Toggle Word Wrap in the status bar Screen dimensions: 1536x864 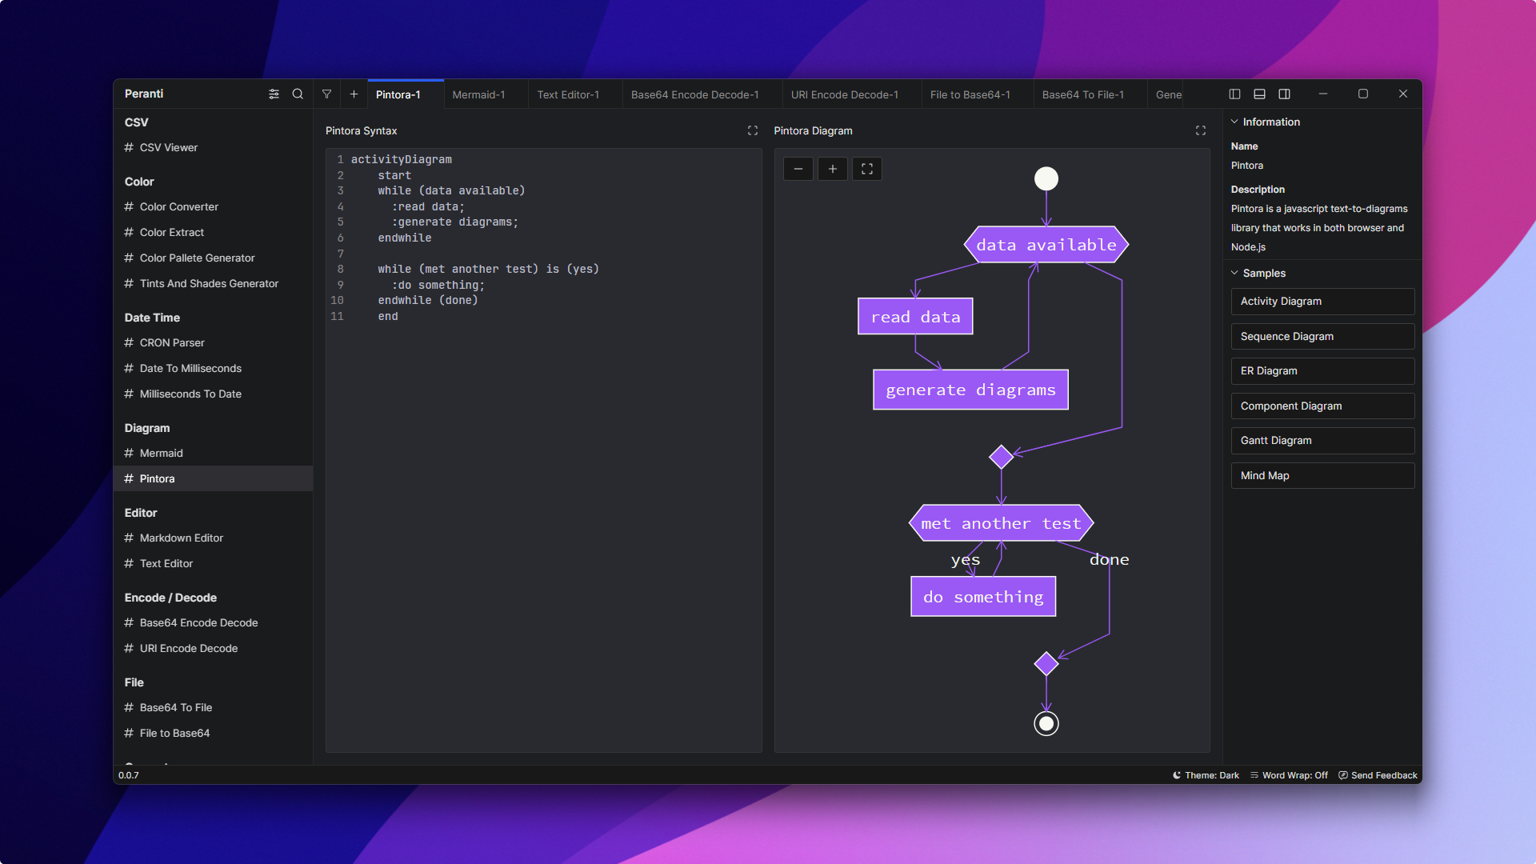point(1289,775)
